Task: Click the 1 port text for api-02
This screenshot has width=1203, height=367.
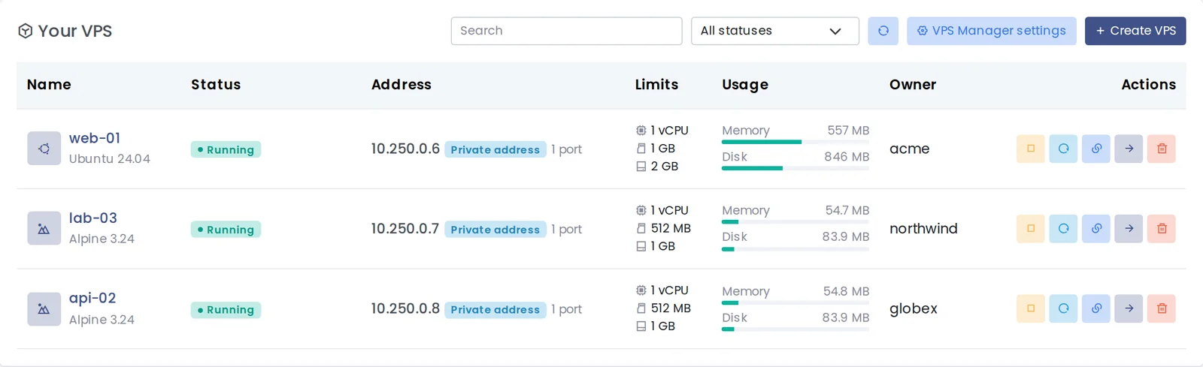Action: pos(566,309)
